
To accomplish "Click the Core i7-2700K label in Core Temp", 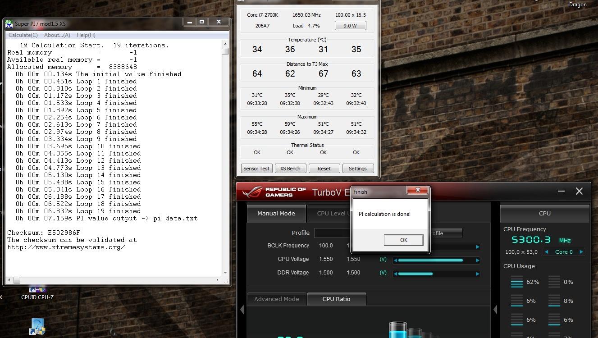I will (x=263, y=15).
